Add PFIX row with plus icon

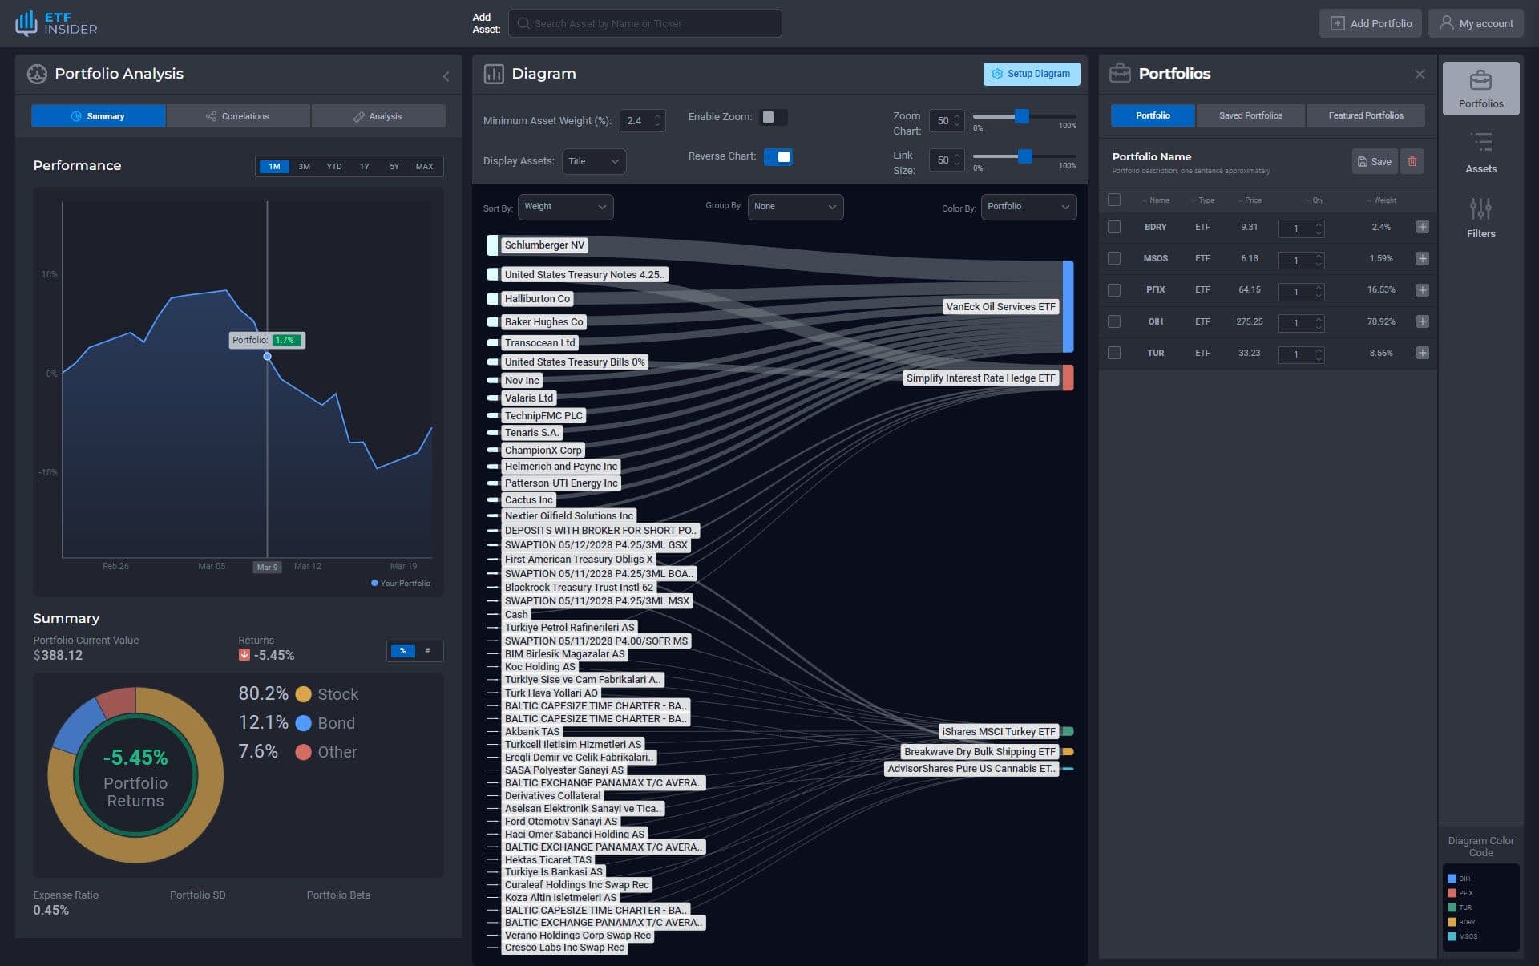[x=1422, y=289]
